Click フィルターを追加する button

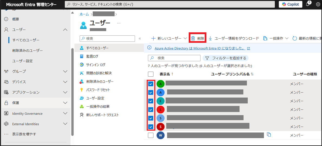(x=226, y=58)
